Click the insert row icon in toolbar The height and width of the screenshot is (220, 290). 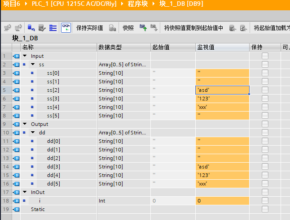[x=7, y=28]
